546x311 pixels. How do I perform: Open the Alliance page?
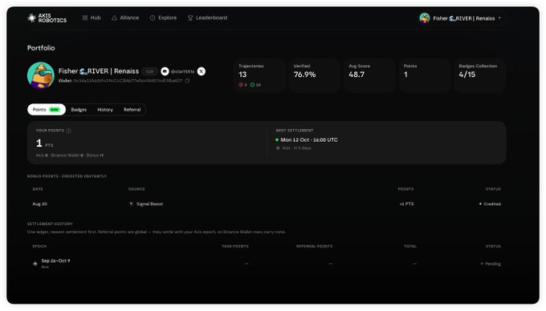pyautogui.click(x=125, y=18)
